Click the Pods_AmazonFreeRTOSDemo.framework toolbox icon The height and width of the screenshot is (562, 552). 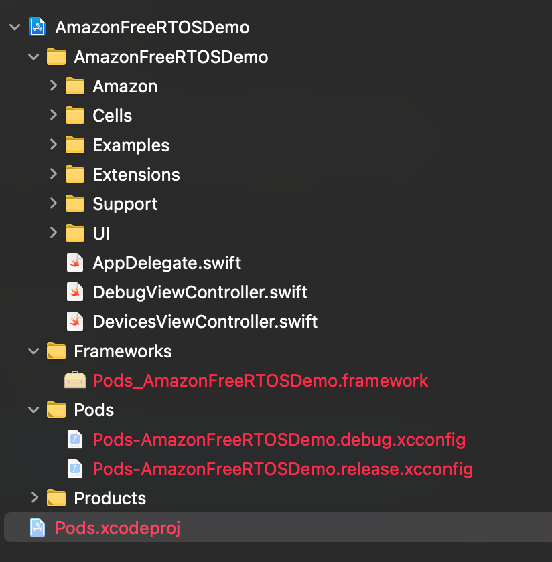point(75,380)
